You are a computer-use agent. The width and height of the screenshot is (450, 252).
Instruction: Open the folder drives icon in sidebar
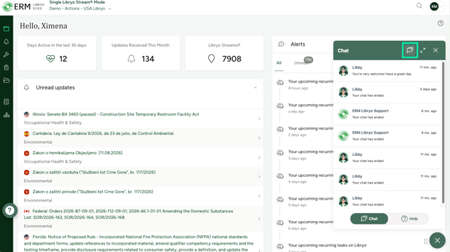click(x=6, y=81)
